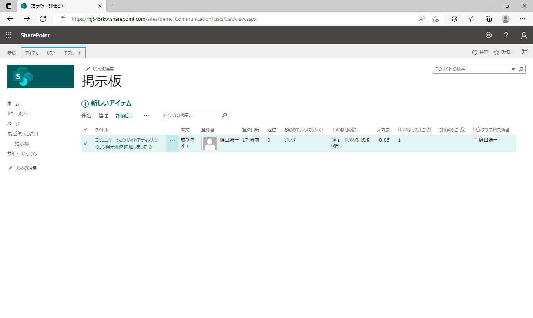Open the リスト ribbon tab
Image resolution: width=533 pixels, height=318 pixels.
pyautogui.click(x=51, y=53)
